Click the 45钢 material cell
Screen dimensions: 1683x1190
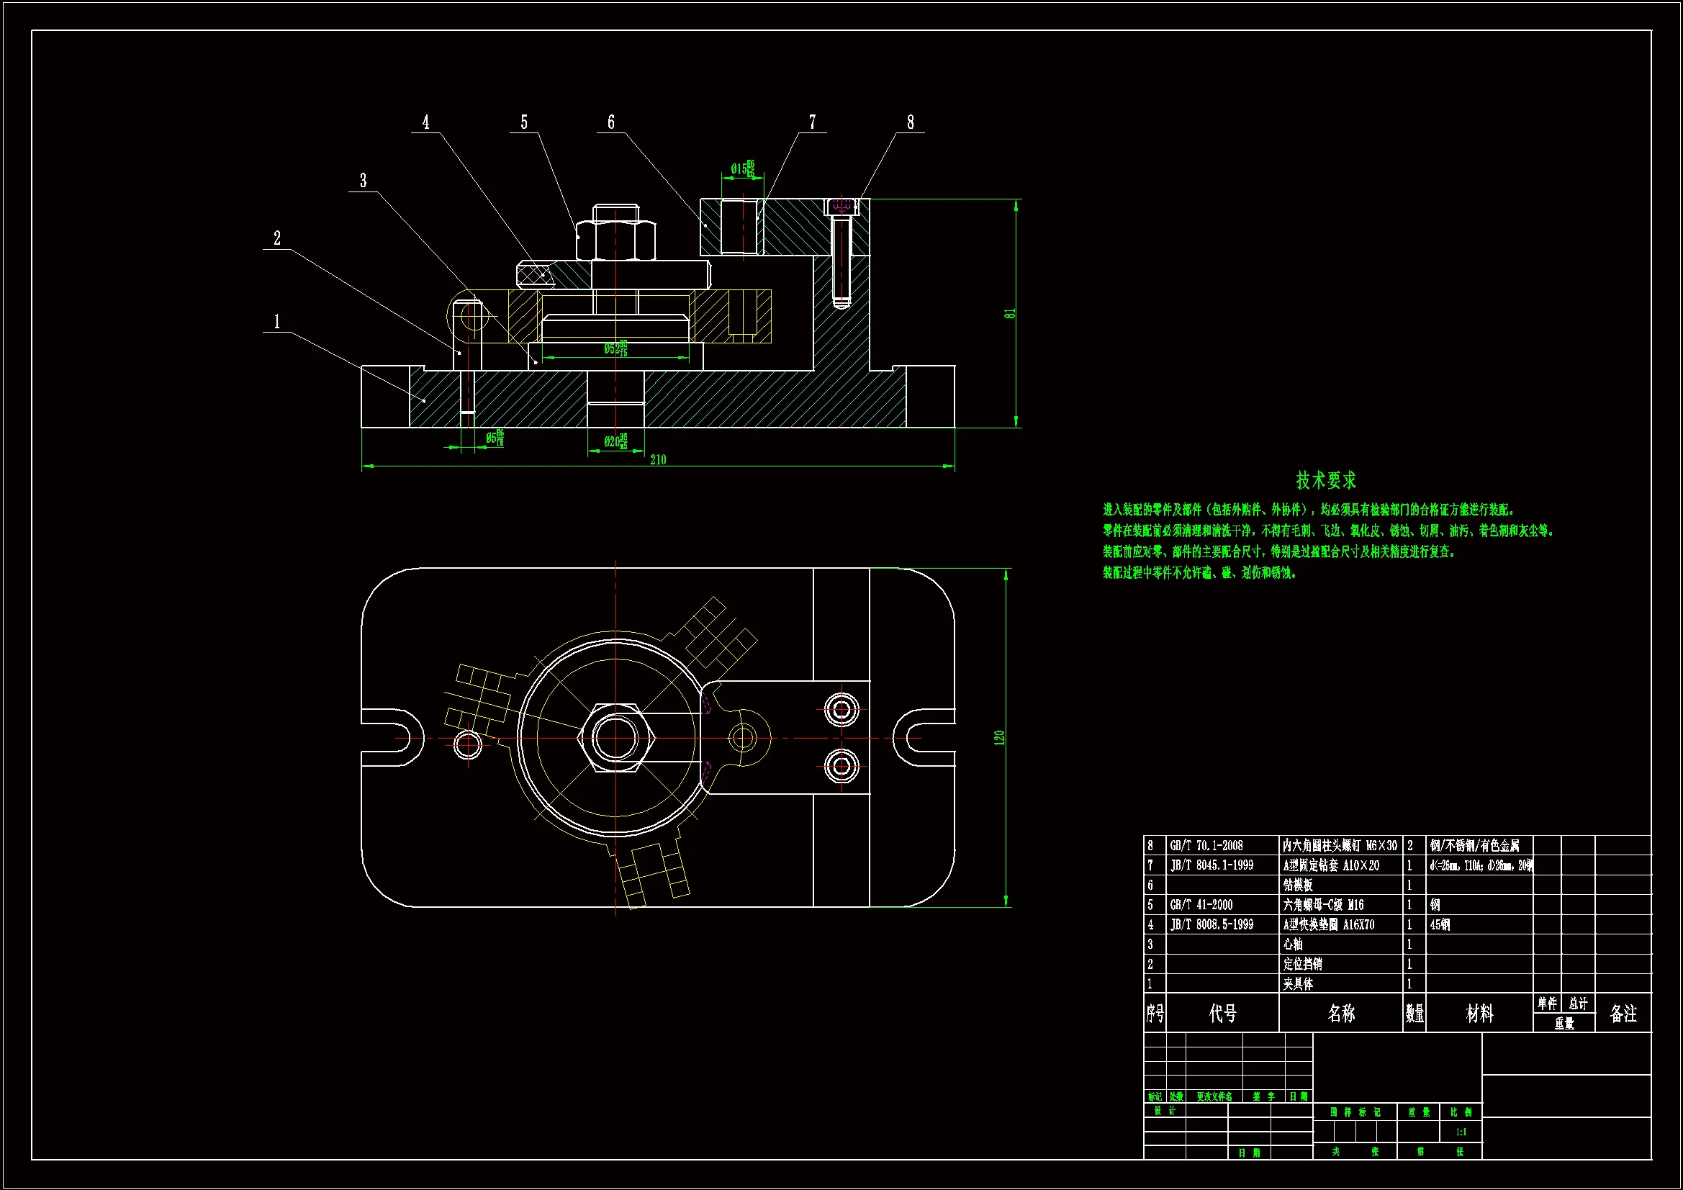(x=1440, y=924)
